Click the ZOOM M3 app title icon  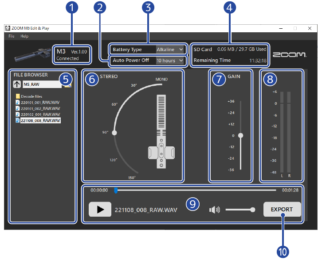click(x=8, y=28)
